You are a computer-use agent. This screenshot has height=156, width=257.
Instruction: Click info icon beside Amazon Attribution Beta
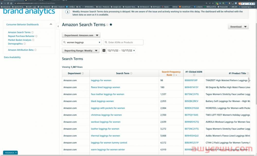click(35, 50)
